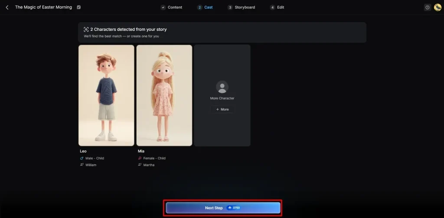
Task: Select the Mia character image
Action: click(164, 95)
